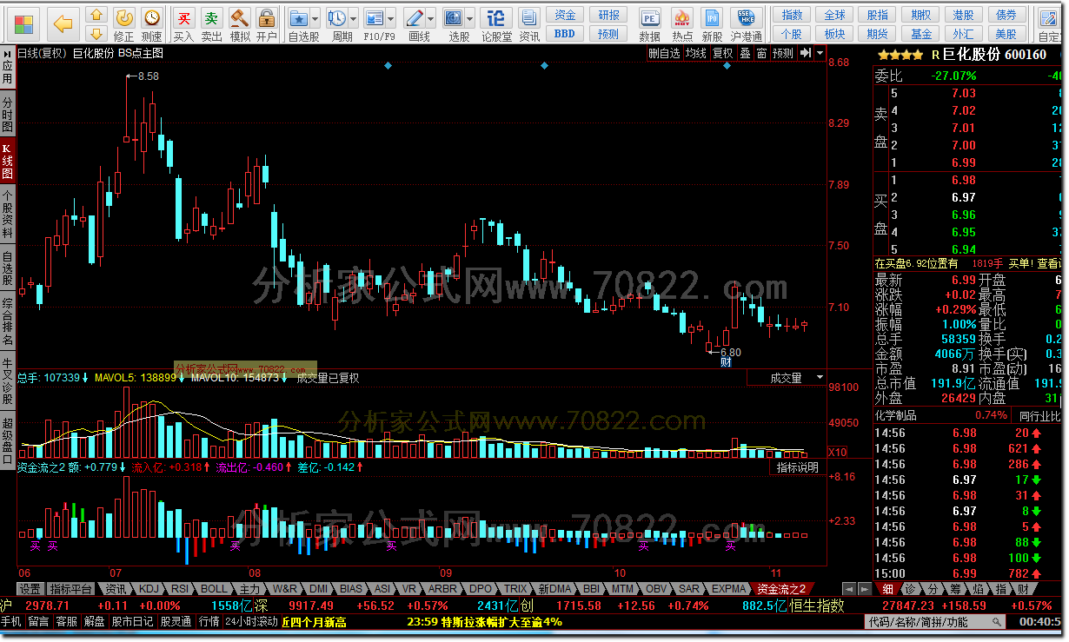Click the 新股 IPO icon
Image resolution: width=1069 pixels, height=642 pixels.
[713, 23]
